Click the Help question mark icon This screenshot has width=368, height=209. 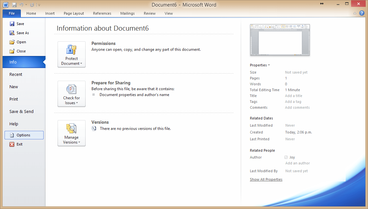(x=362, y=13)
